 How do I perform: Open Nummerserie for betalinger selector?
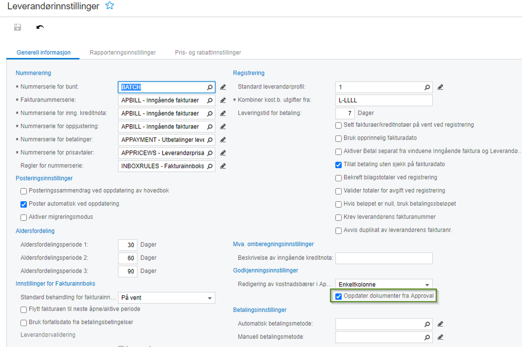(x=210, y=140)
